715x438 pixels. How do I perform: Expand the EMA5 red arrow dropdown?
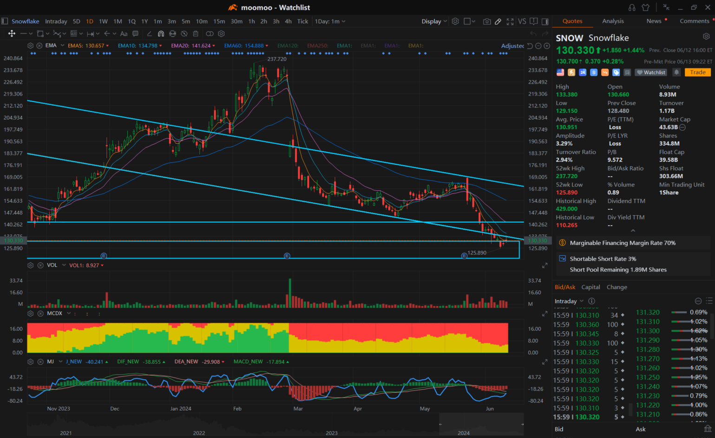[107, 46]
